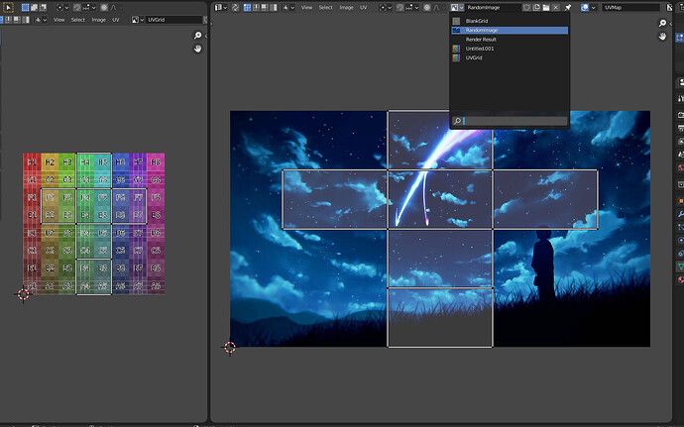
Task: Select vertex select mode in the right editor
Action: pos(248,7)
